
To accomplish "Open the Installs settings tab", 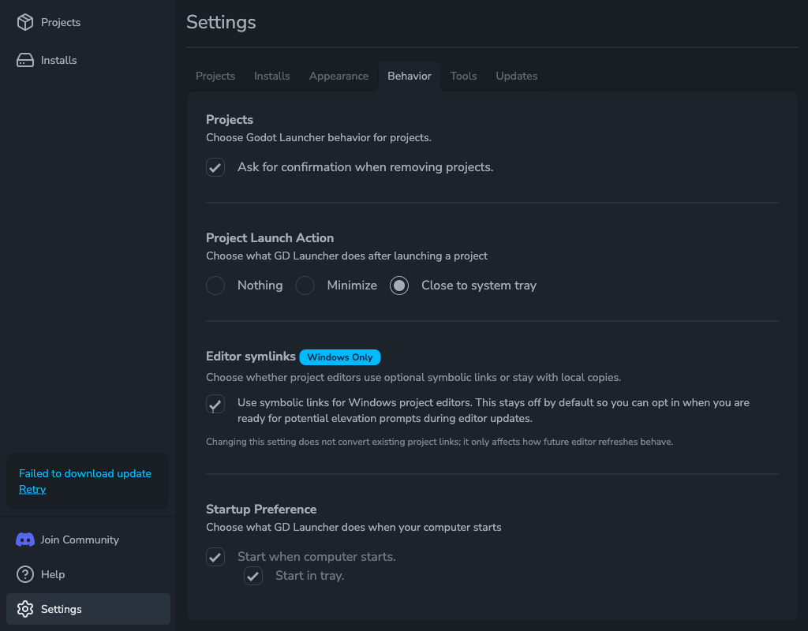I will pos(272,76).
